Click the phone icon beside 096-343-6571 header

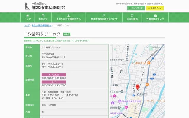(x=74, y=41)
